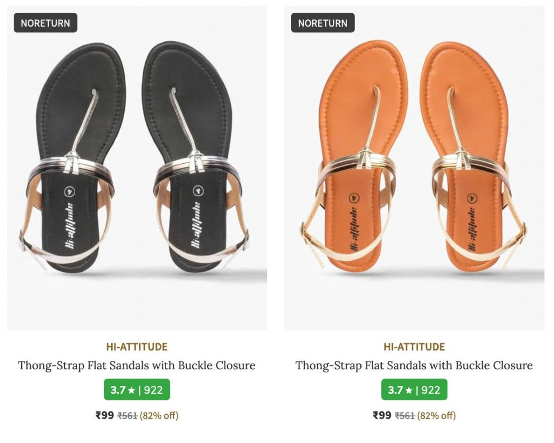Click the 82% off discount on the black sandals
The height and width of the screenshot is (443, 554).
click(x=159, y=416)
